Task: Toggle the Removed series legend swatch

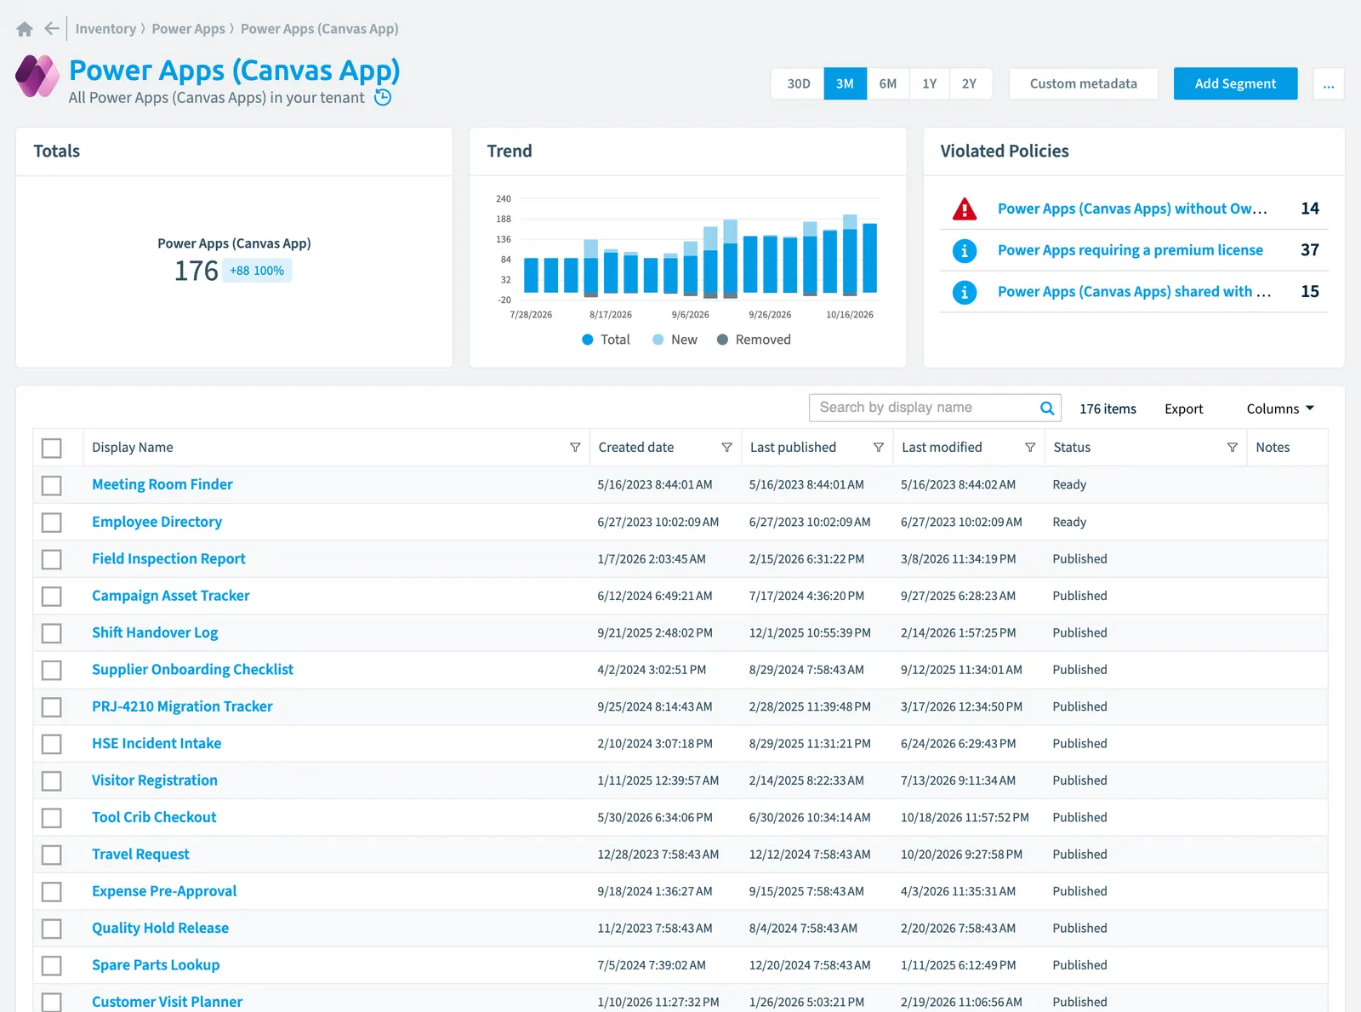Action: (722, 340)
